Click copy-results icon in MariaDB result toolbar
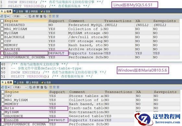Image resolution: width=182 pixels, height=126 pixels. point(6,87)
